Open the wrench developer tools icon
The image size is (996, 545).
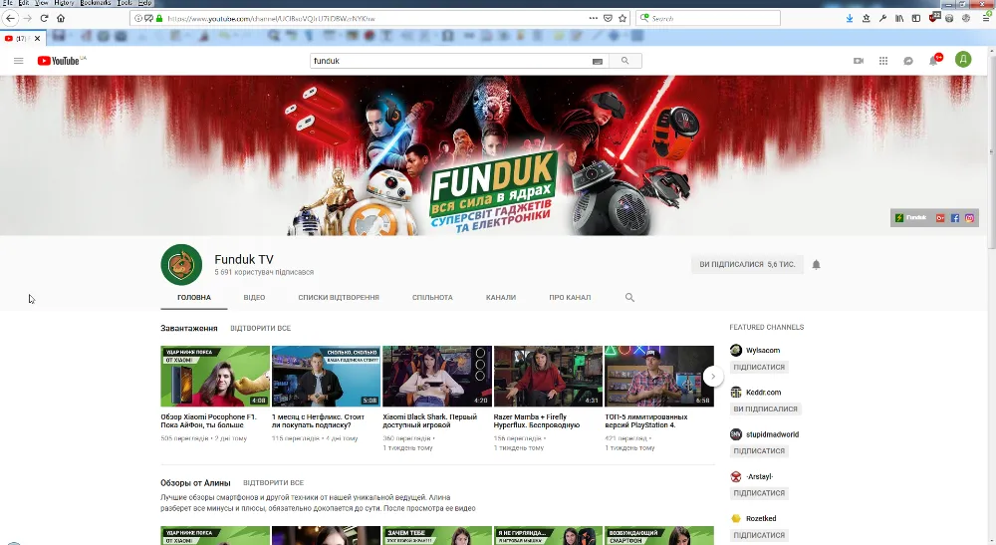(x=882, y=18)
